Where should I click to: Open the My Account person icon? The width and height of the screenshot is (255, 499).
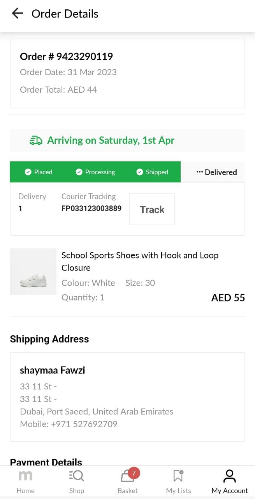(x=230, y=476)
